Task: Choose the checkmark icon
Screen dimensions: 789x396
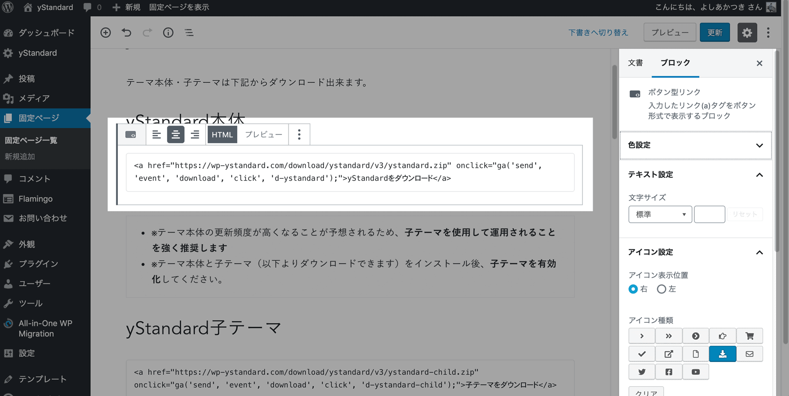Action: point(642,354)
